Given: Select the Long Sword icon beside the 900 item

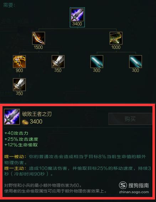Looking at the screenshot, I should click(x=58, y=61).
